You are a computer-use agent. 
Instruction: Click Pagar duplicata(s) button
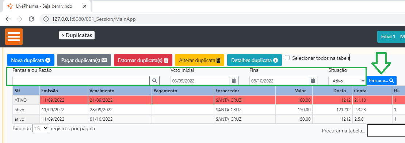[x=84, y=60]
